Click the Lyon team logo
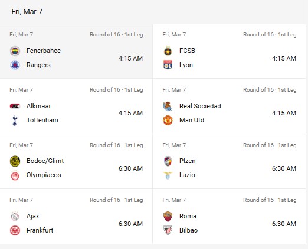The height and width of the screenshot is (249, 308). [x=168, y=65]
